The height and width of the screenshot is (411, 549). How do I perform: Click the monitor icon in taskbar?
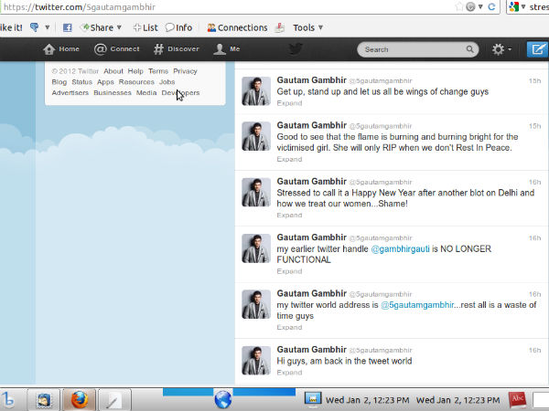312,399
